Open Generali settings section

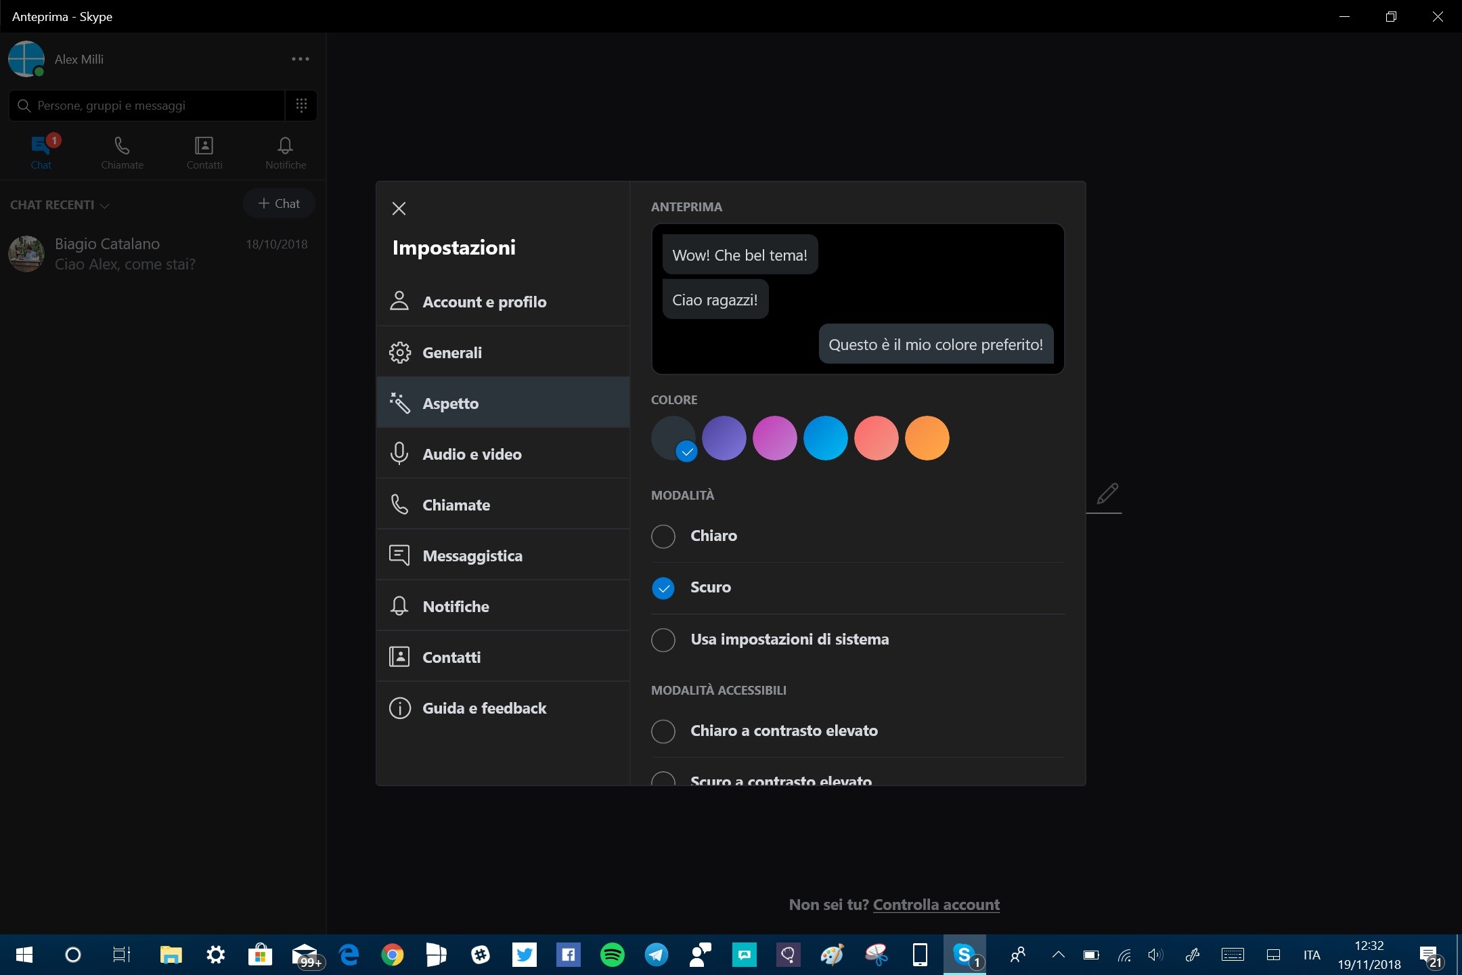pyautogui.click(x=503, y=352)
